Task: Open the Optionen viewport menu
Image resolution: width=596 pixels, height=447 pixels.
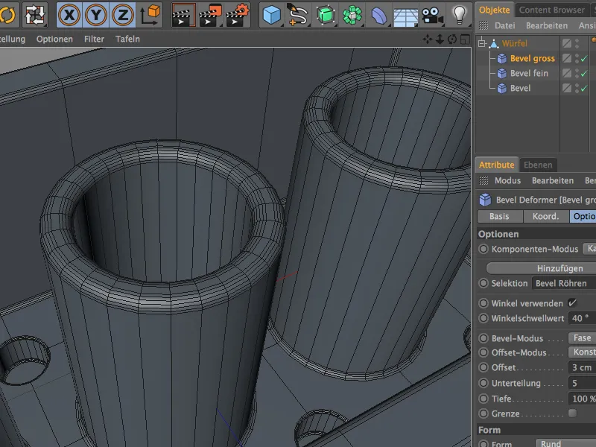Action: tap(54, 39)
